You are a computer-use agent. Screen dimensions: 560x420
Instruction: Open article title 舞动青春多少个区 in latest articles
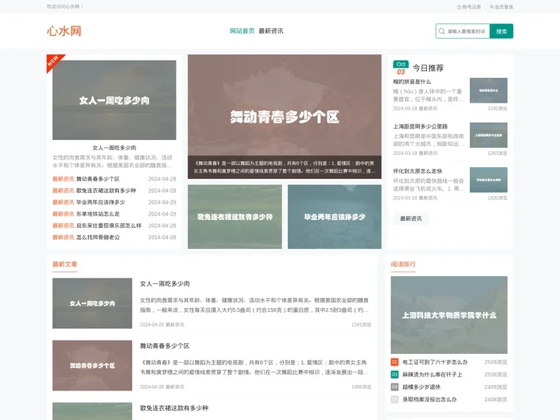165,345
